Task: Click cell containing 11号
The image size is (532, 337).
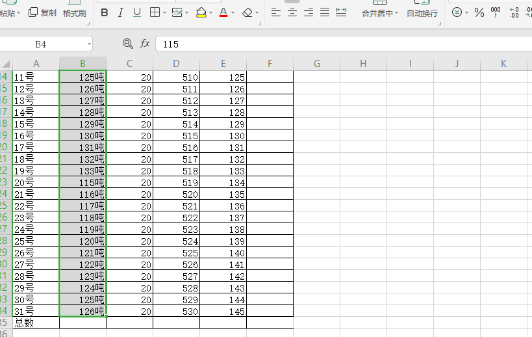Action: (x=36, y=77)
